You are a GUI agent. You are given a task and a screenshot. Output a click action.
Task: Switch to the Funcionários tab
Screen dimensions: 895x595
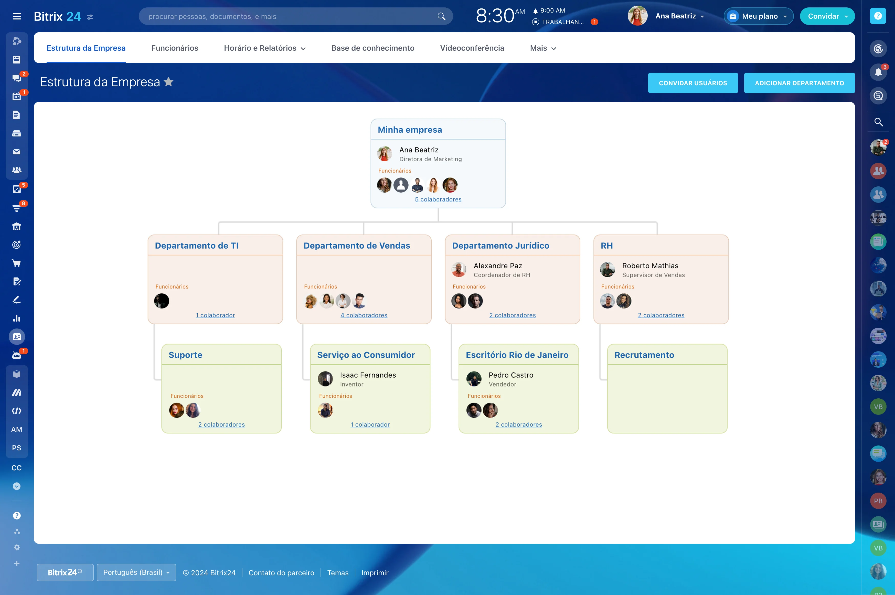coord(175,48)
